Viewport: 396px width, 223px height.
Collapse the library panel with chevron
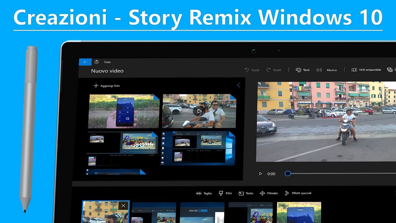pyautogui.click(x=239, y=85)
